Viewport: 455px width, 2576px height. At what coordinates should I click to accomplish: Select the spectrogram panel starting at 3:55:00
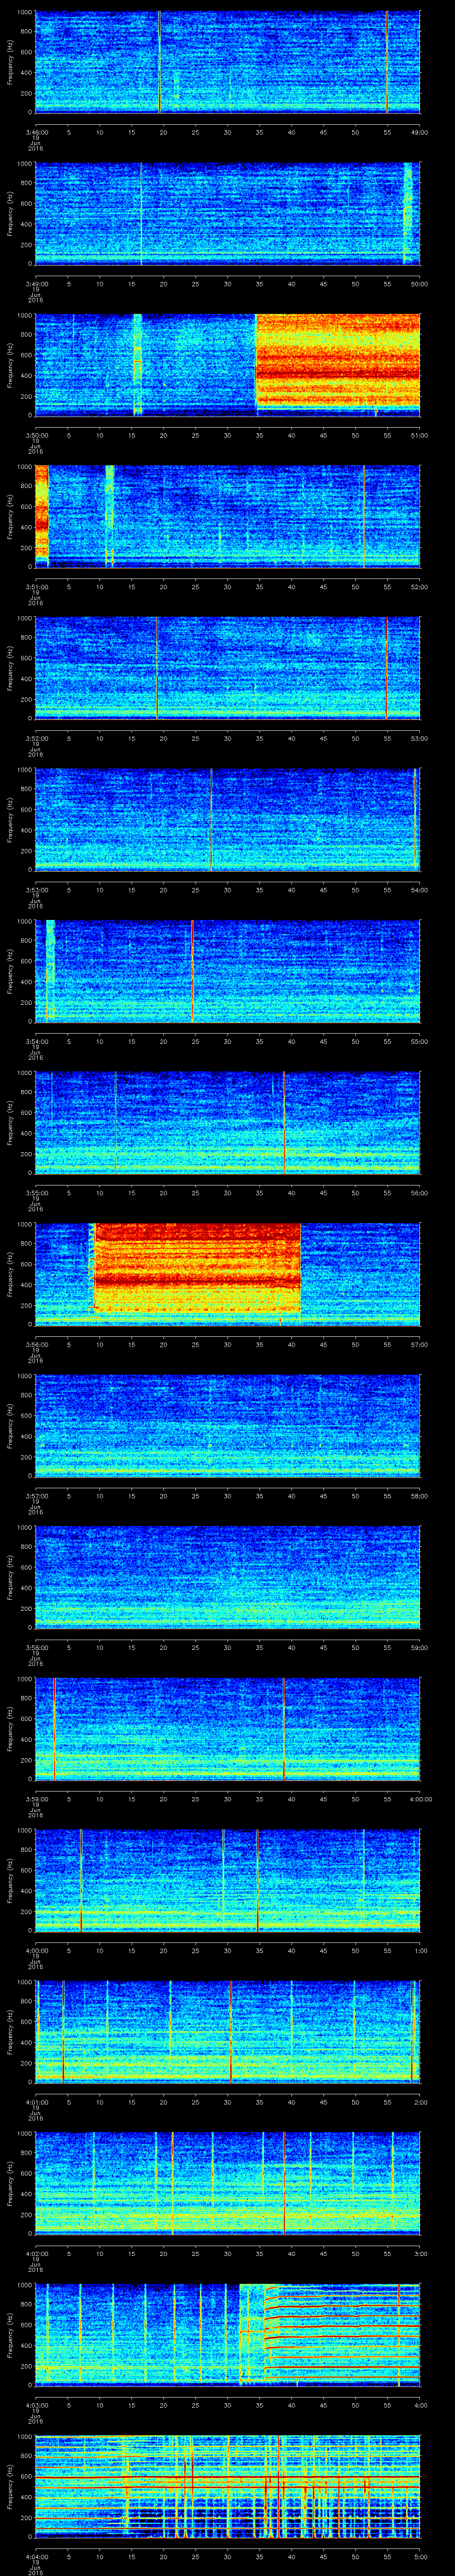click(x=227, y=1122)
